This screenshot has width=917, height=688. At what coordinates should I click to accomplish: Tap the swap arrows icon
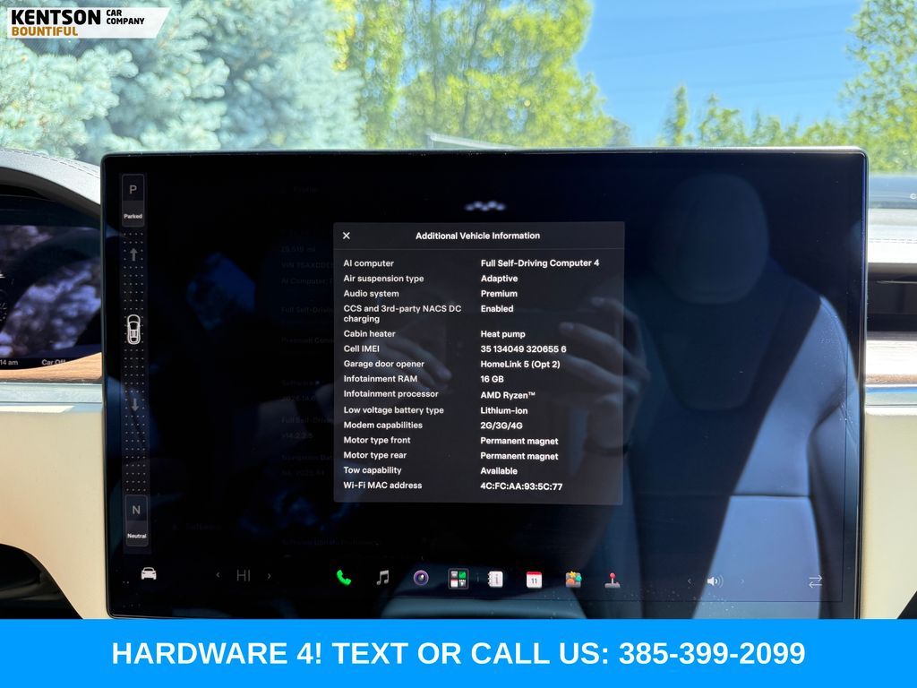[x=815, y=581]
